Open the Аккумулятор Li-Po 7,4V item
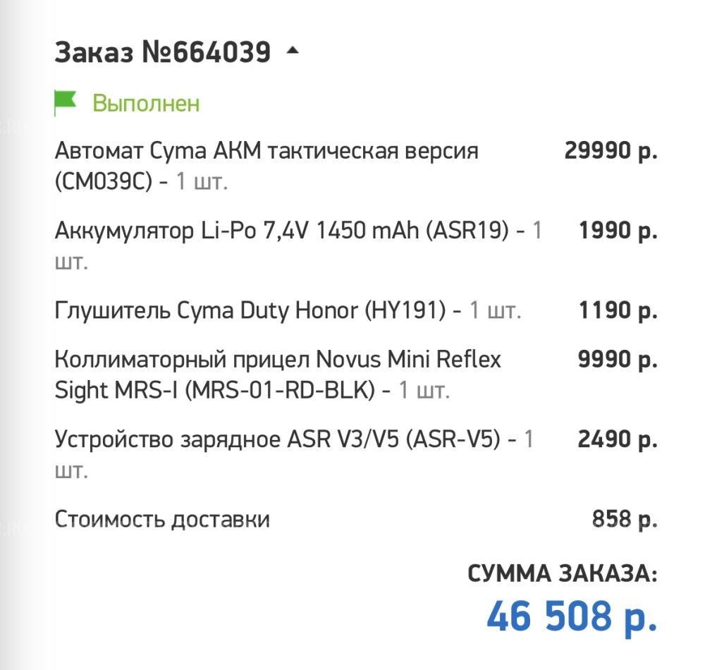 (281, 231)
